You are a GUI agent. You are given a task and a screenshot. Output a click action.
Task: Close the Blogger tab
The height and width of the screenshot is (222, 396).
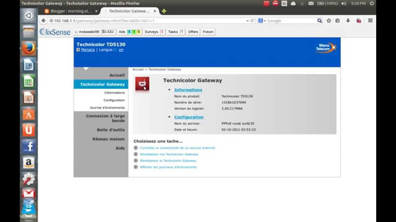click(96, 11)
